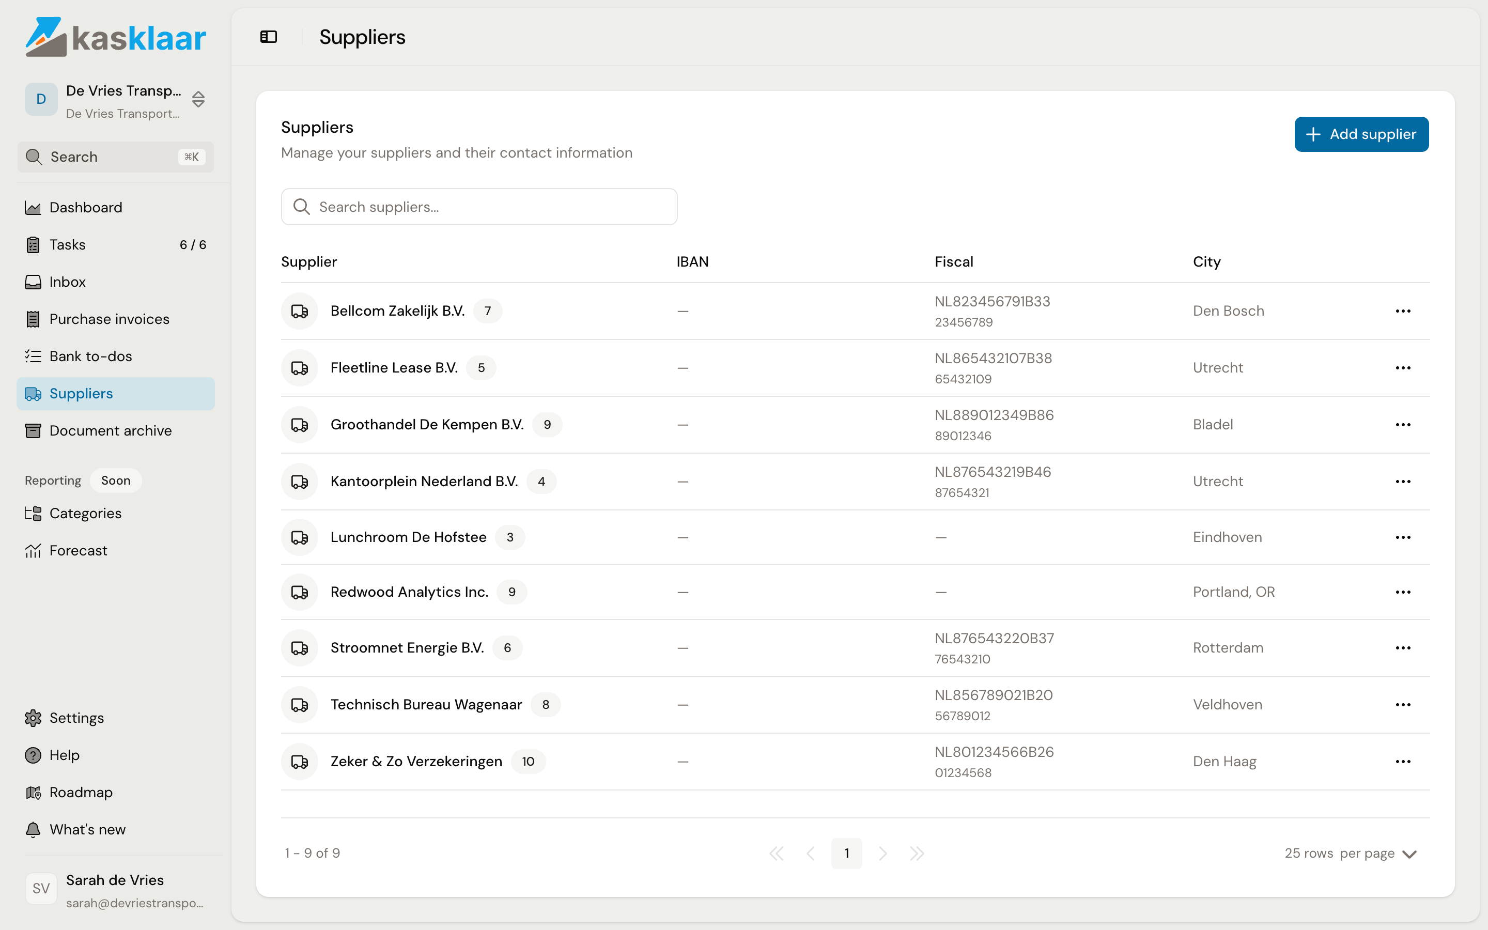Open the Suppliers menu item

pyautogui.click(x=116, y=394)
